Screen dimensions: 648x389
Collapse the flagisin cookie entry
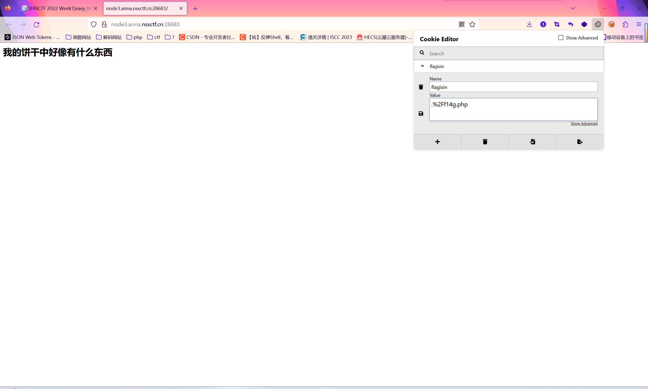coord(422,66)
